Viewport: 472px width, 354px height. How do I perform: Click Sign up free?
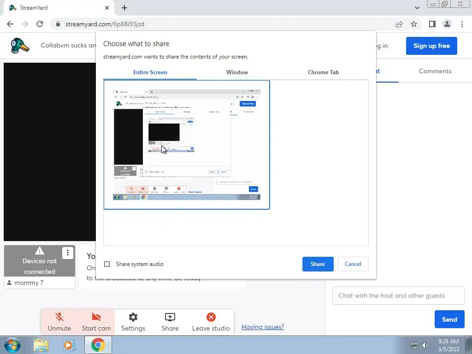click(x=431, y=46)
